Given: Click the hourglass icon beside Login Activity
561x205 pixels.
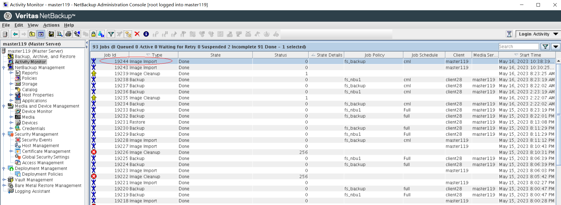Looking at the screenshot, I should point(509,34).
